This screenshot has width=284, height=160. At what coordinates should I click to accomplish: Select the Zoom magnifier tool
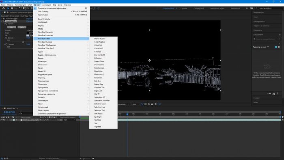[16, 9]
